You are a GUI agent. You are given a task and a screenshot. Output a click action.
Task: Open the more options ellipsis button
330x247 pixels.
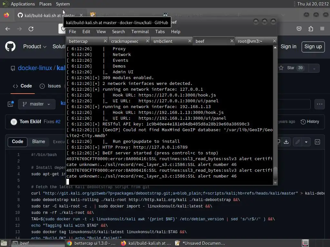[x=319, y=104]
